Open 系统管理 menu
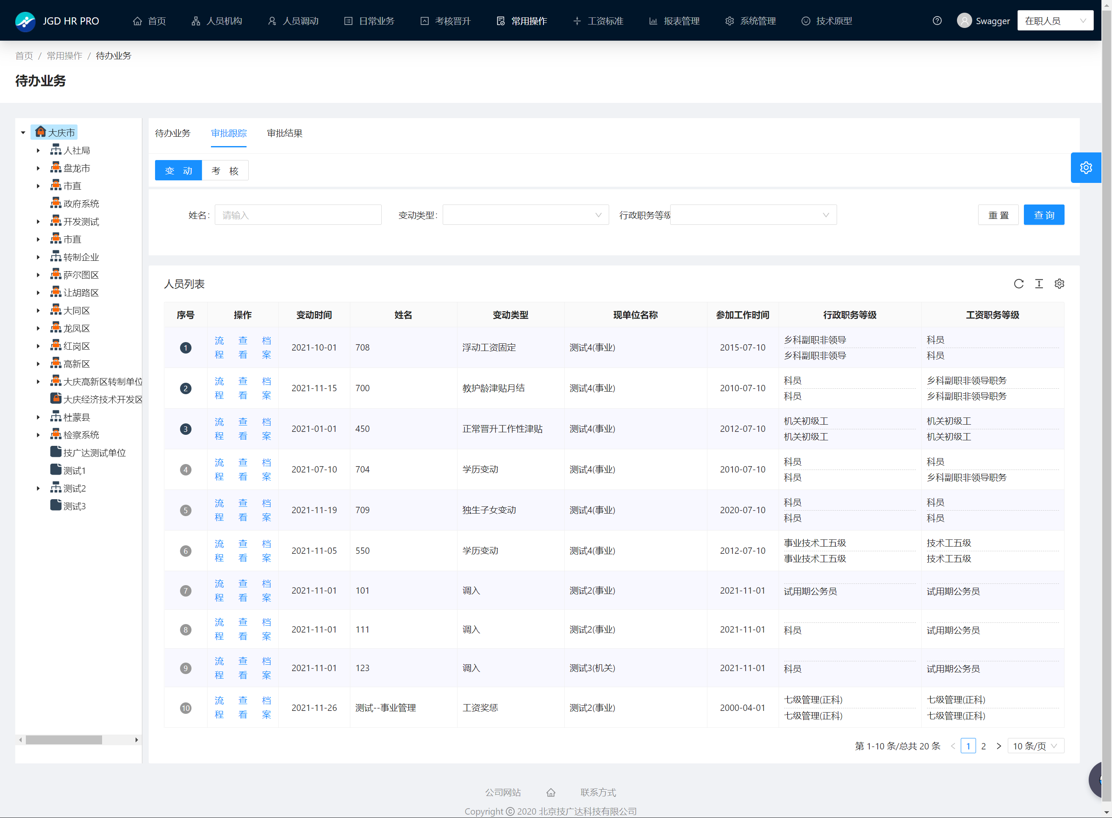 point(751,21)
